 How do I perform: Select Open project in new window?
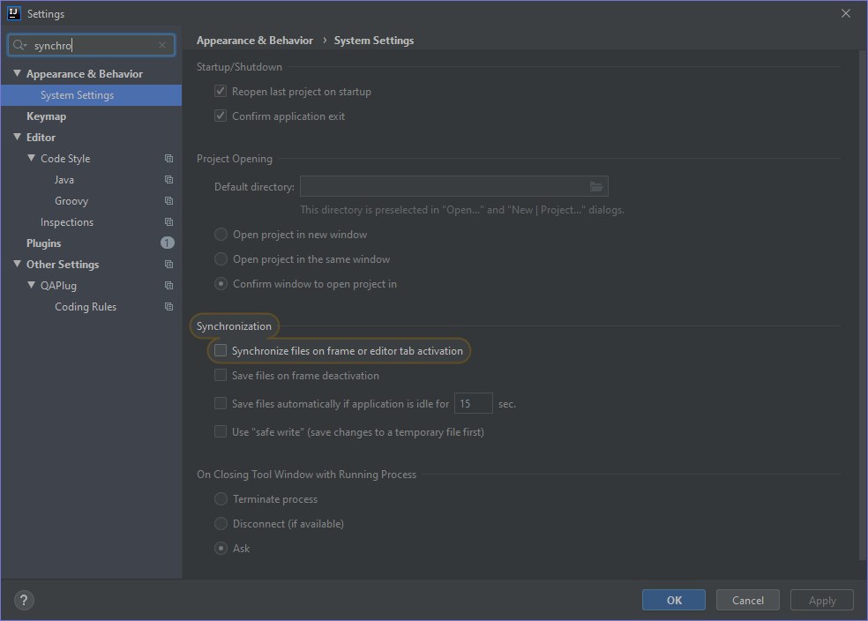[x=221, y=235]
